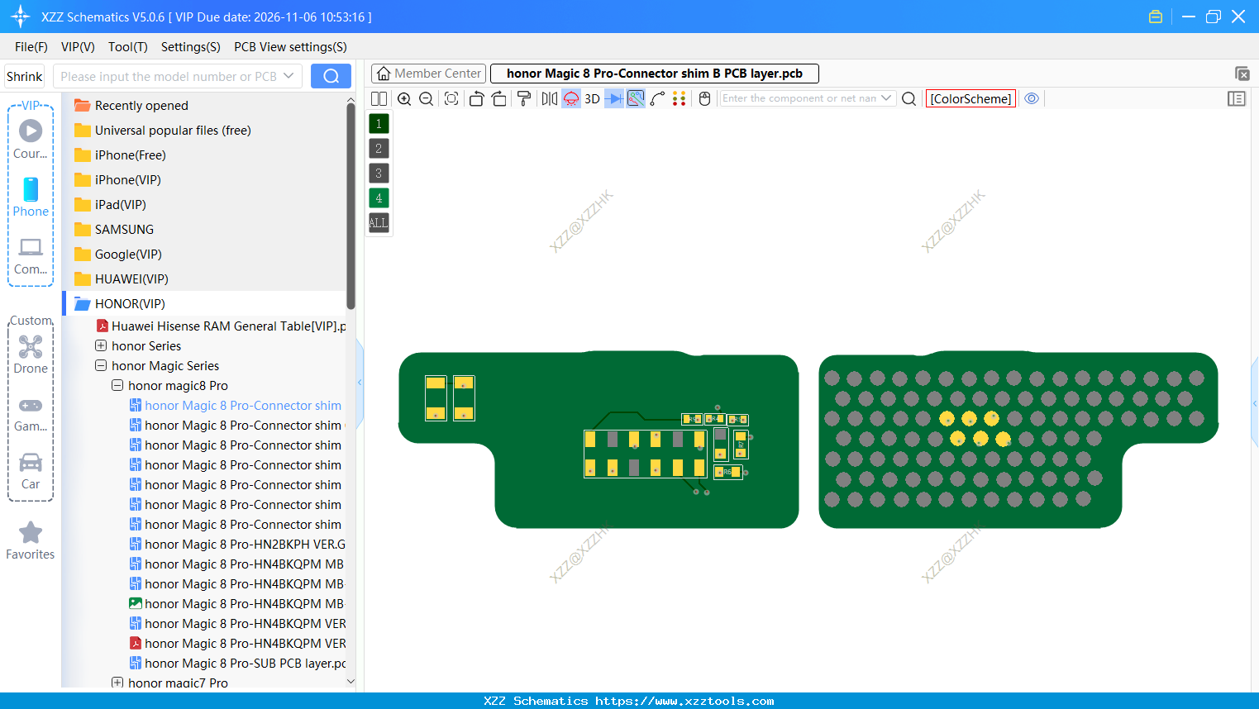Open the Tool(T) menu

click(x=128, y=47)
